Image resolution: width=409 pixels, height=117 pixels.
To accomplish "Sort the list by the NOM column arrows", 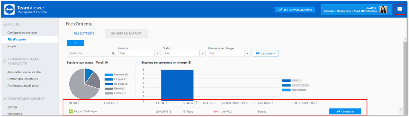I will [x=79, y=103].
